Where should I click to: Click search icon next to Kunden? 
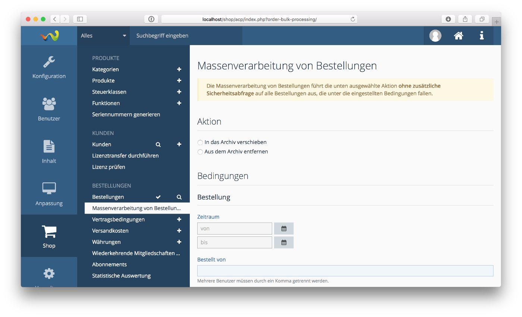[x=158, y=144]
